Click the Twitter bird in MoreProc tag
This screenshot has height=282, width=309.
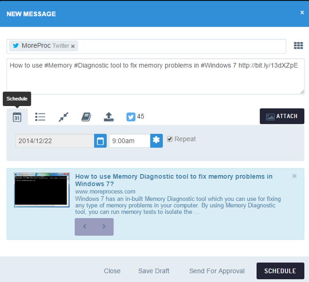tap(16, 46)
